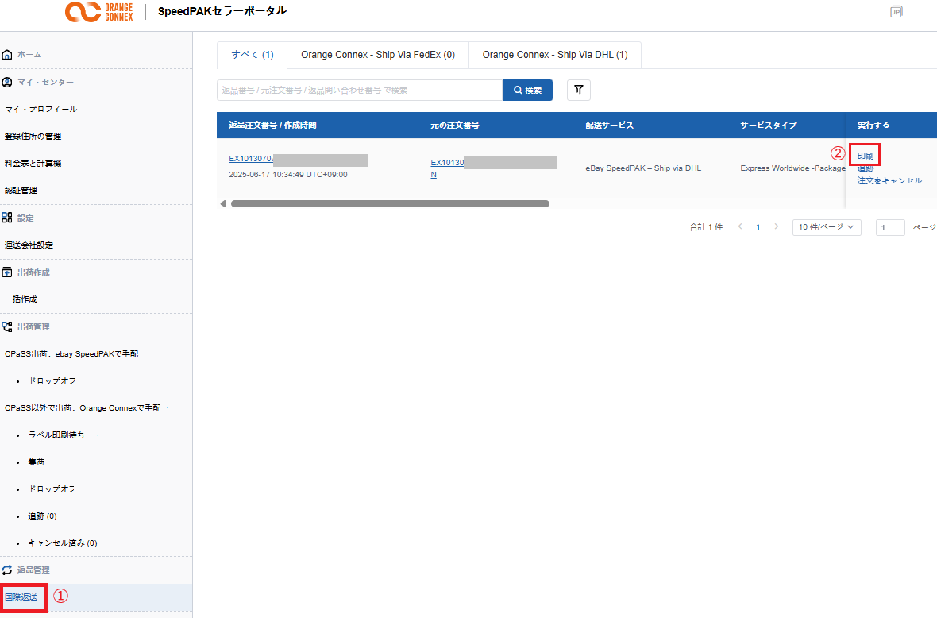937x618 pixels.
Task: Click the previous page arrow
Action: pos(740,226)
